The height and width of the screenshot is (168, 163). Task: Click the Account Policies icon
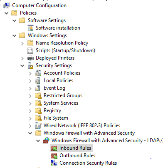click(x=38, y=73)
